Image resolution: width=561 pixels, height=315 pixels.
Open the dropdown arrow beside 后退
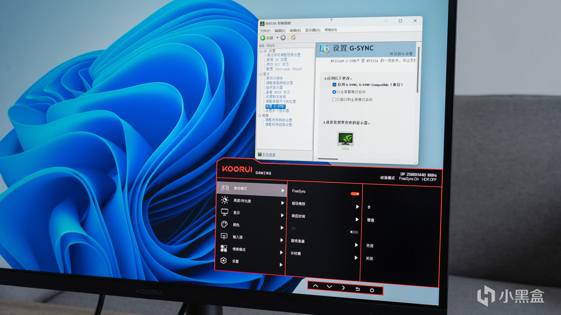[277, 38]
